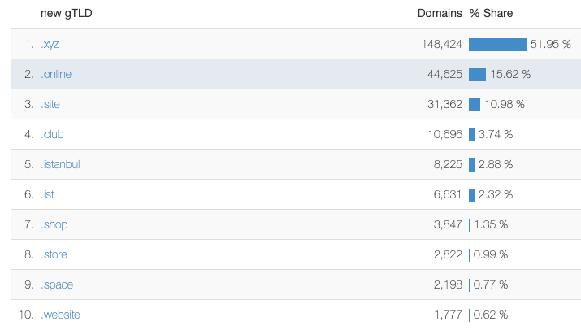
Task: Open the .shop gTLD link
Action: 53,225
